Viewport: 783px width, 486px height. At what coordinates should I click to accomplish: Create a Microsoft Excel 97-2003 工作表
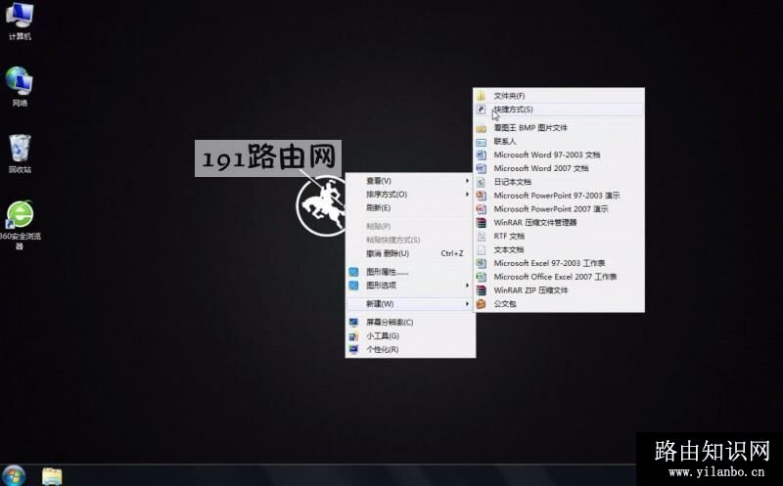558,263
